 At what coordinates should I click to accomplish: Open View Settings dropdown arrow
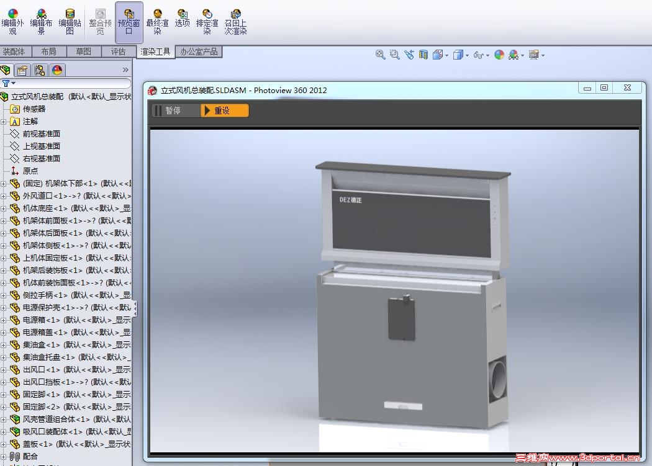[x=543, y=55]
